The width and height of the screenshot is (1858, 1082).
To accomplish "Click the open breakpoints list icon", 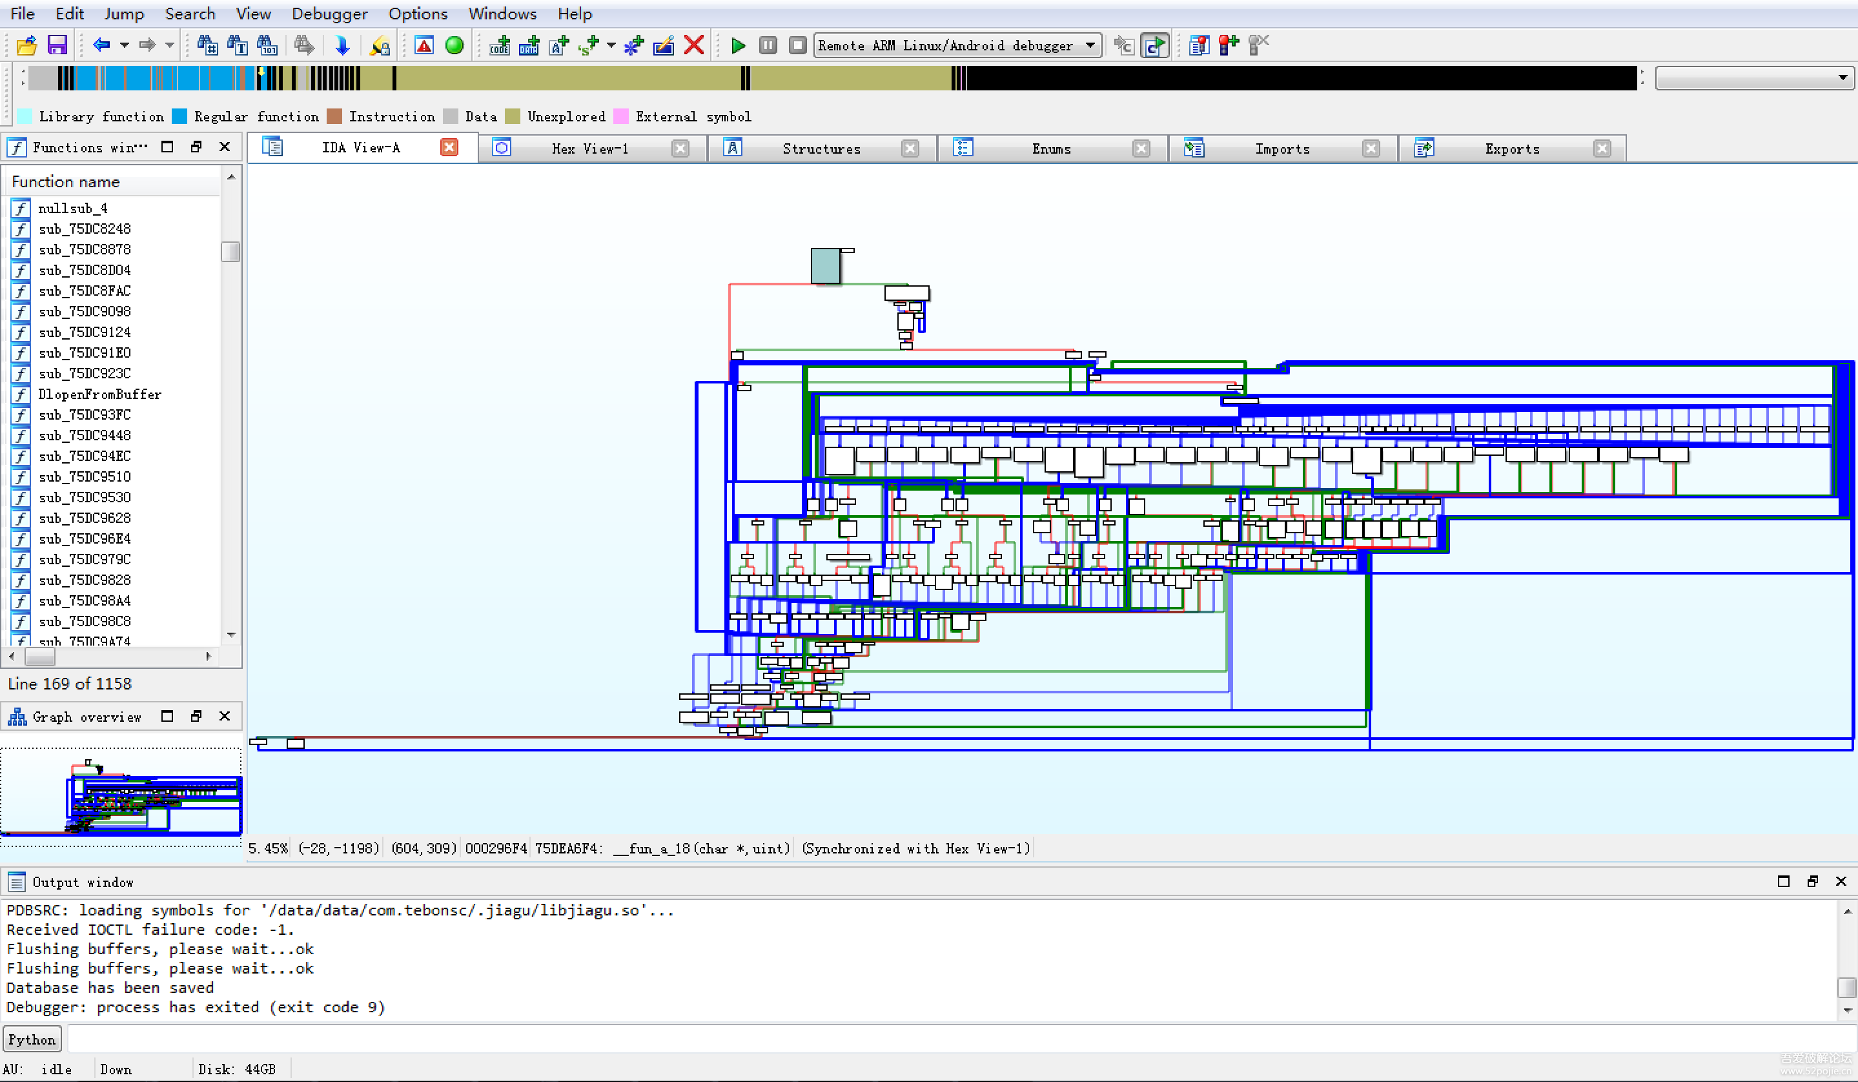I will coord(1199,46).
